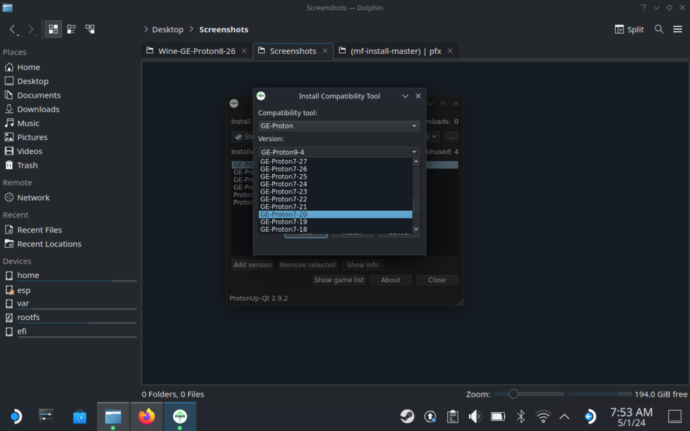Open Split view in Dolphin

(629, 30)
